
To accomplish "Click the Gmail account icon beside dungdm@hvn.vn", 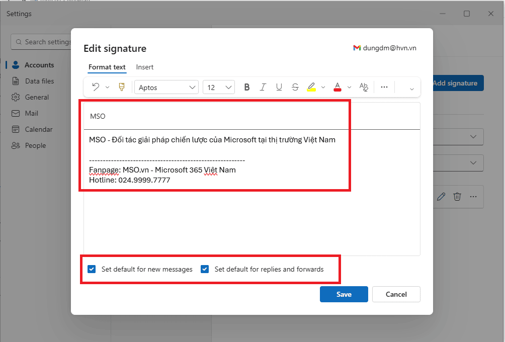I will pyautogui.click(x=357, y=48).
